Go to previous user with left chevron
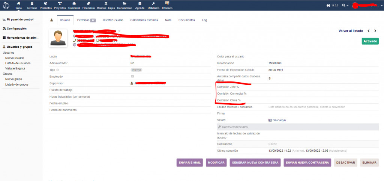This screenshot has width=384, height=181. [368, 31]
